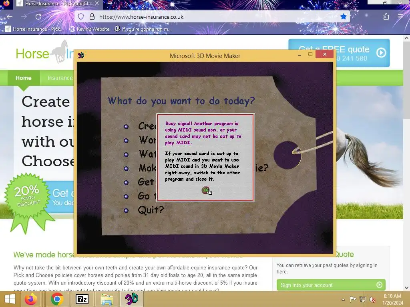Open the Action Center flag icon
The width and height of the screenshot is (410, 307).
(353, 299)
